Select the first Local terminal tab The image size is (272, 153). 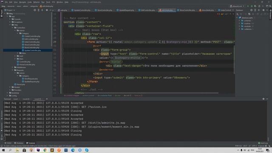pos(16,99)
